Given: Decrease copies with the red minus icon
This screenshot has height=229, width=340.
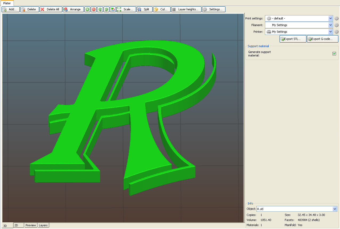Looking at the screenshot, I should 93,9.
